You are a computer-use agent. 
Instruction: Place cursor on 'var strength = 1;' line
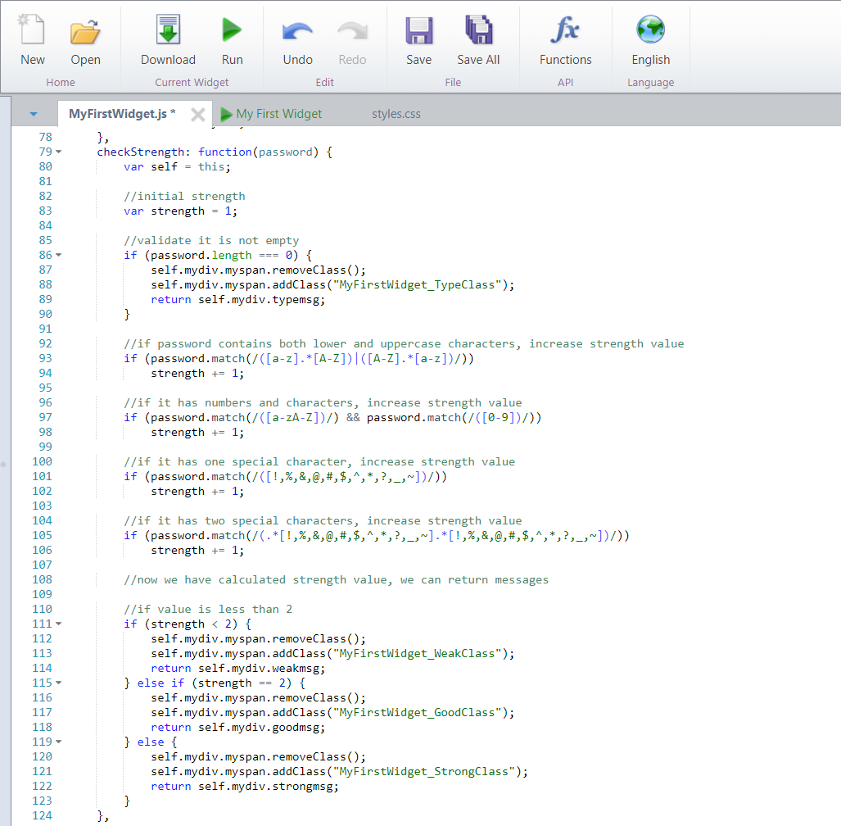(x=180, y=211)
